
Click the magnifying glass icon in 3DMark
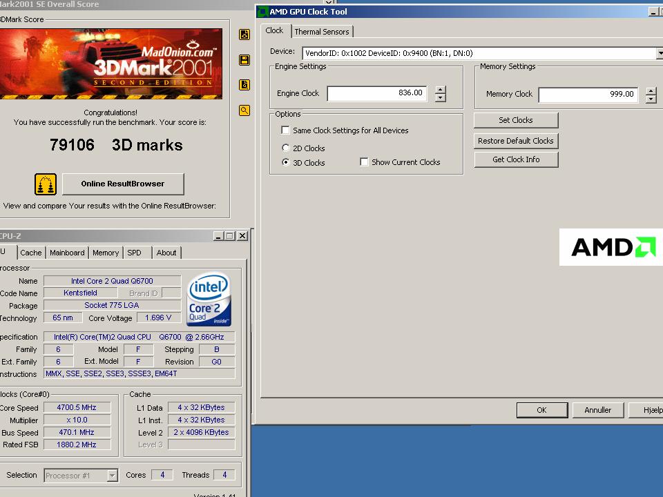(244, 110)
